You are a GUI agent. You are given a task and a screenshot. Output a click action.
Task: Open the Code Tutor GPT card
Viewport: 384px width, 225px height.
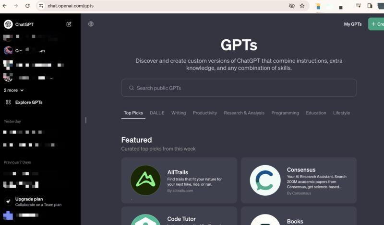coord(179,216)
